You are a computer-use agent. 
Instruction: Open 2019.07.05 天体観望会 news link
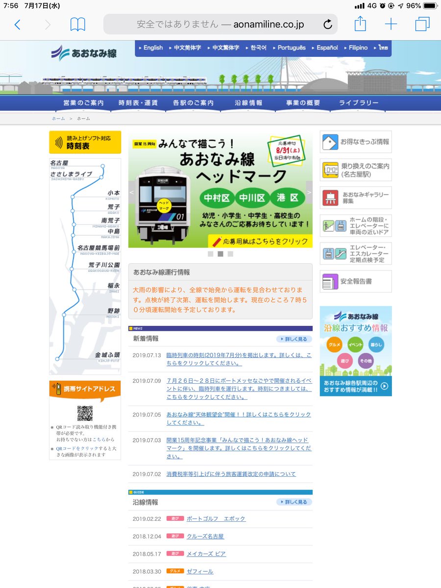(239, 418)
